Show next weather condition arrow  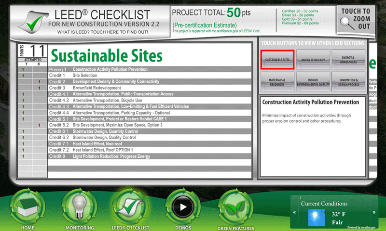374,212
